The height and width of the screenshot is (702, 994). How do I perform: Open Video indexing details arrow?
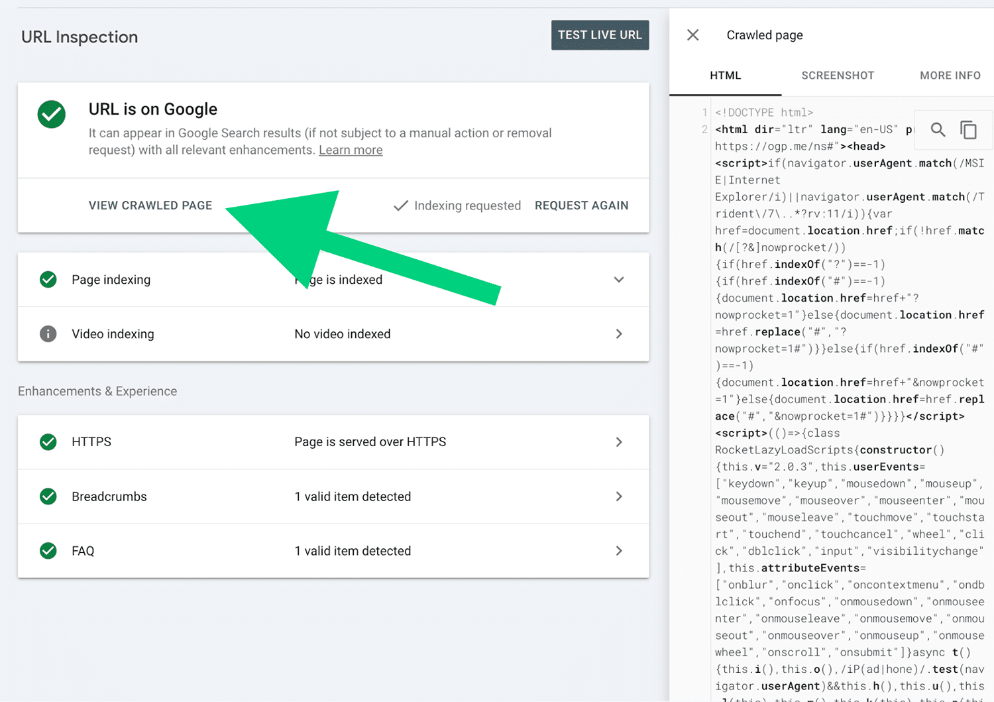pos(619,333)
